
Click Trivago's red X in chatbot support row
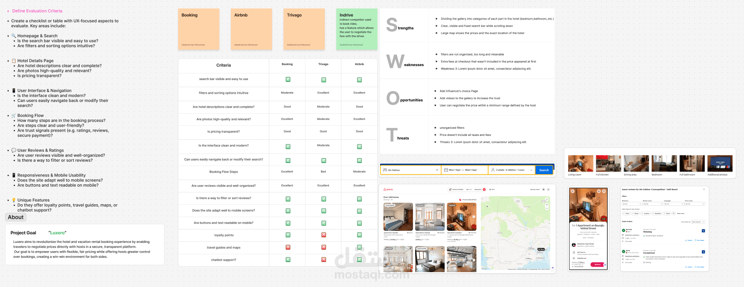click(324, 260)
